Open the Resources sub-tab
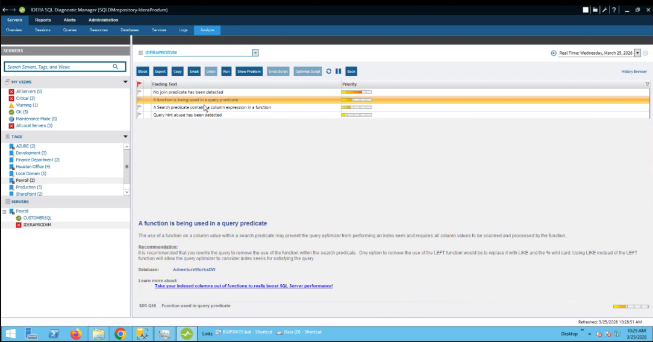This screenshot has height=342, width=653. [98, 30]
